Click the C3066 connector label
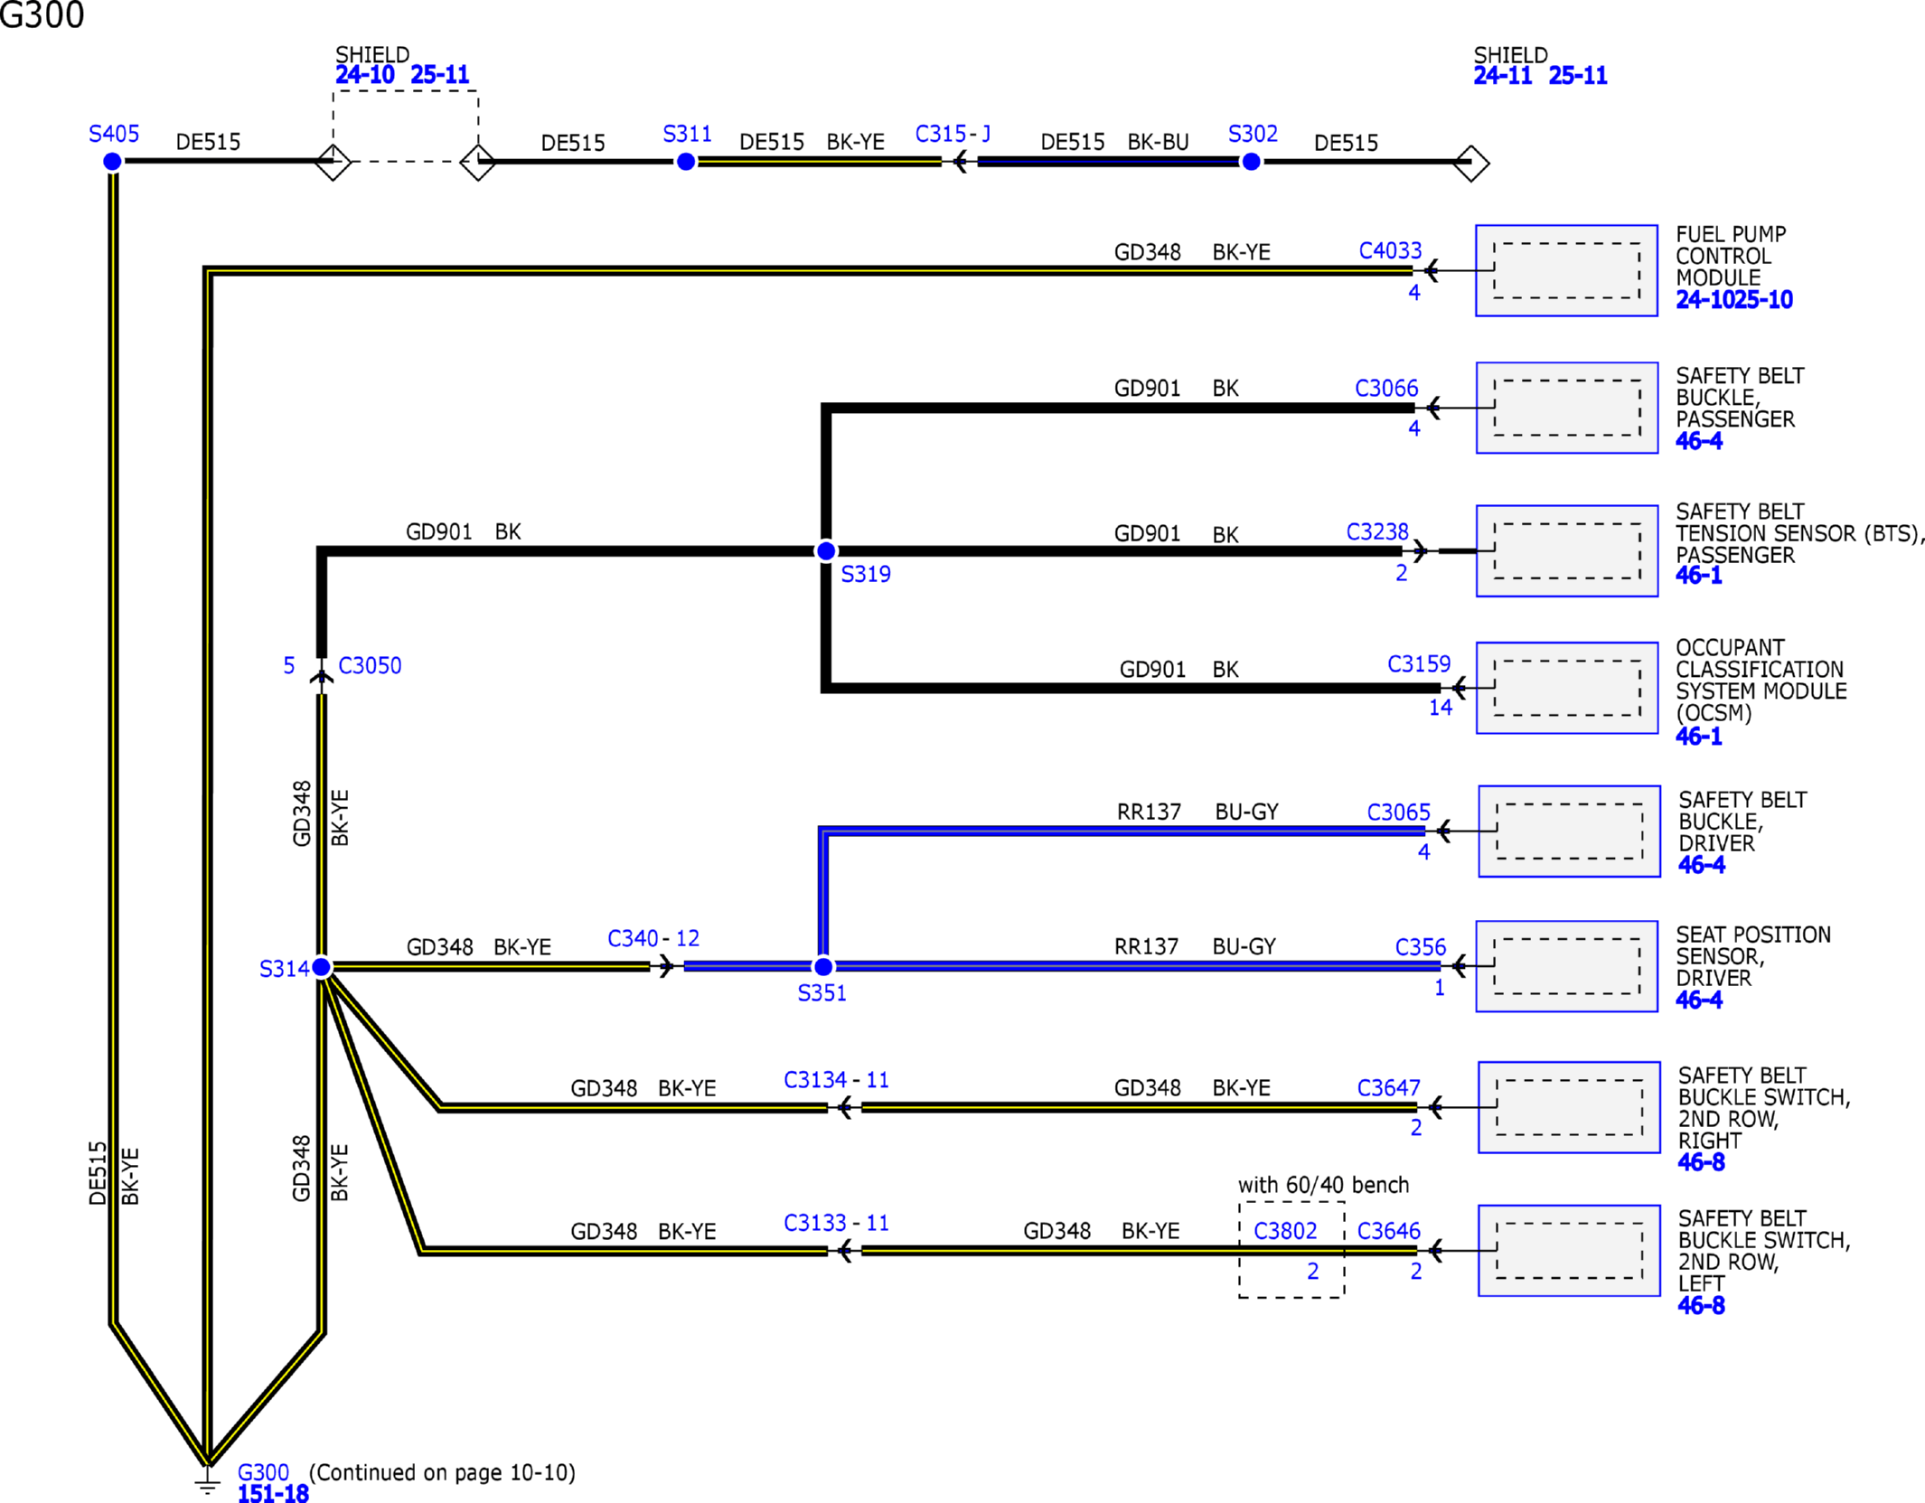The height and width of the screenshot is (1503, 1925). coord(1386,389)
